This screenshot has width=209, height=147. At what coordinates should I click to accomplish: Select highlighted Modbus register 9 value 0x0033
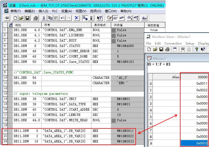point(194,143)
